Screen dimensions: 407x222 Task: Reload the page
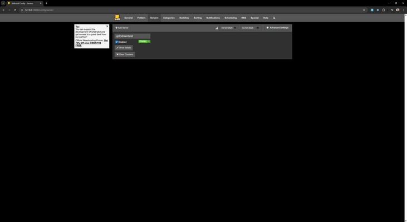click(x=15, y=10)
